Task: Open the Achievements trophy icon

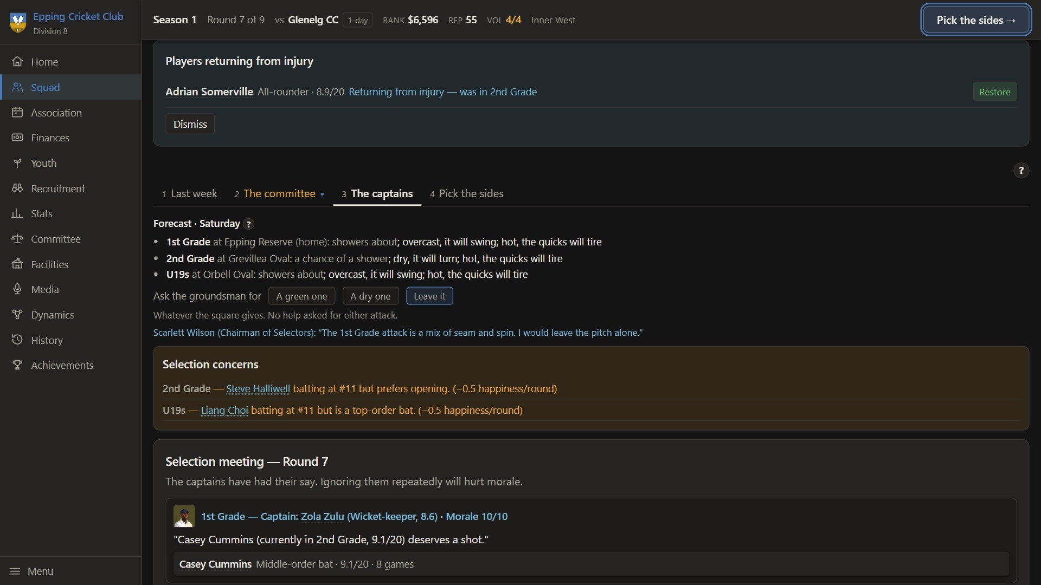Action: click(x=17, y=365)
